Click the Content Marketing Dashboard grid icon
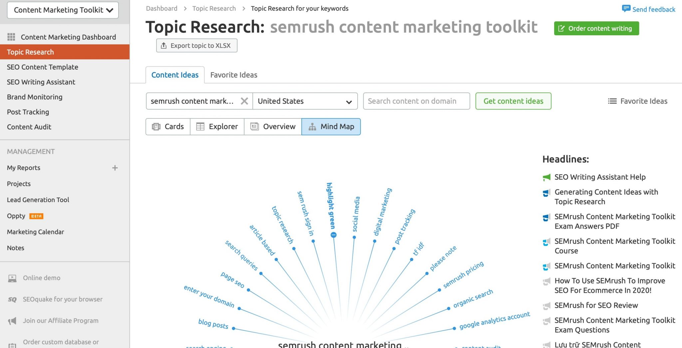The image size is (682, 348). point(12,37)
